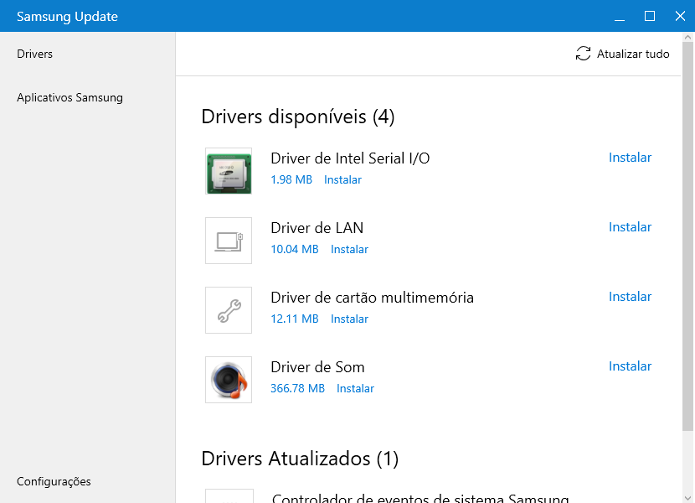Viewport: 695px width, 503px height.
Task: Open Configurações at the bottom left
Action: tap(54, 481)
